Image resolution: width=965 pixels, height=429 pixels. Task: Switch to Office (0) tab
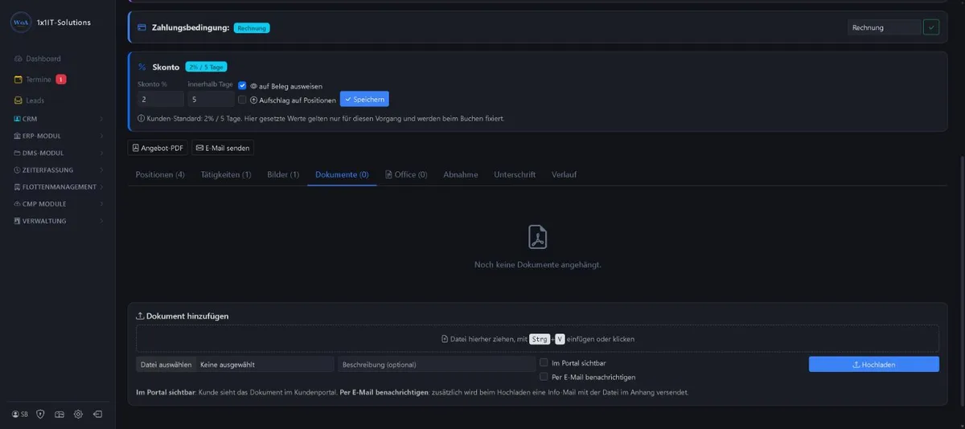[406, 174]
